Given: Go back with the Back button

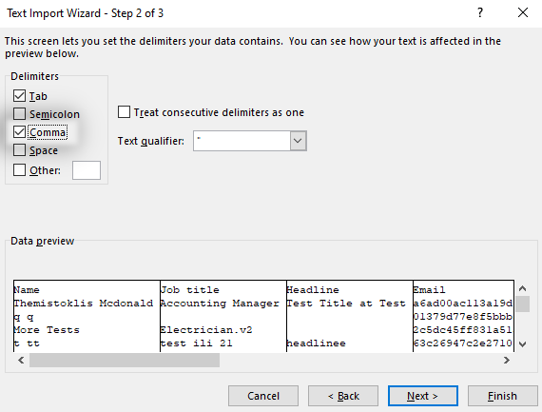Looking at the screenshot, I should click(343, 396).
